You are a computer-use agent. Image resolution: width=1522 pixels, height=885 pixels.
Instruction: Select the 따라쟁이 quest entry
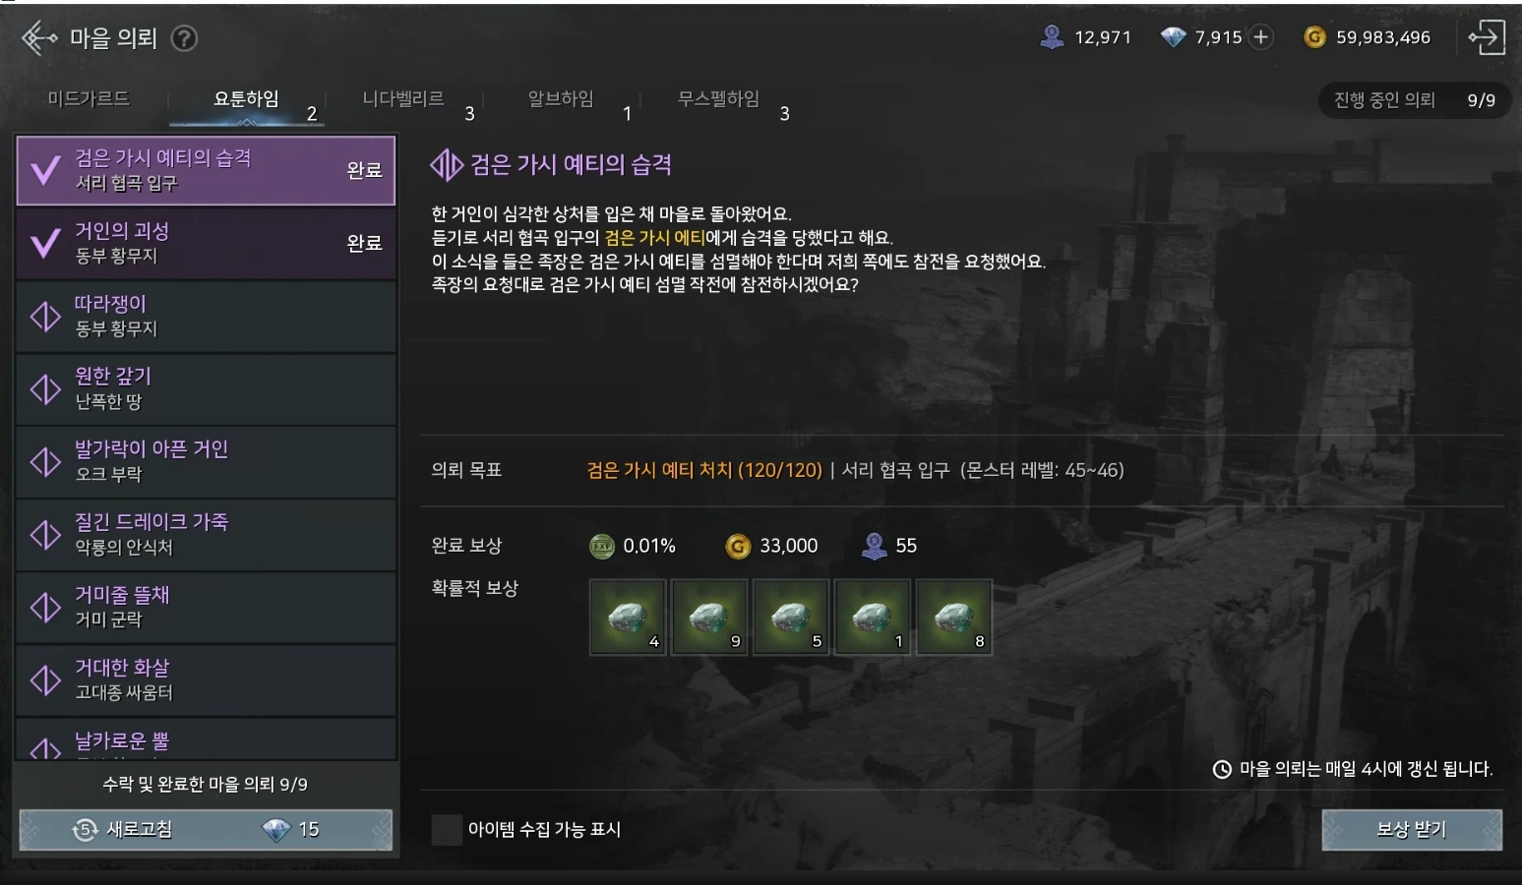click(x=207, y=316)
